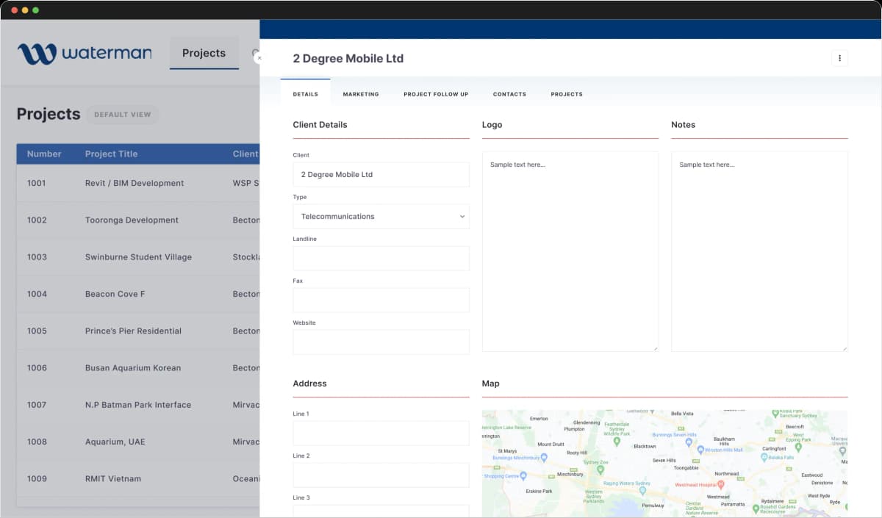Sort by the Number column header

point(44,154)
